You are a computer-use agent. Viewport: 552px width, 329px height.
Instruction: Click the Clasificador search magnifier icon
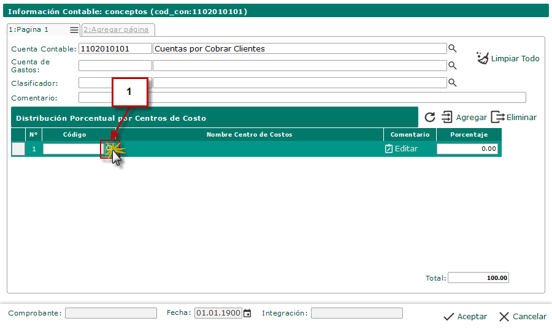(453, 83)
